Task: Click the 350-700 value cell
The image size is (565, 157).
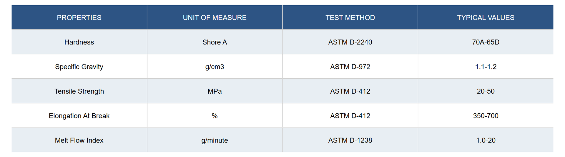Action: (486, 115)
